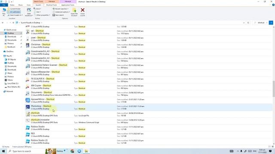Refresh the search results view
Viewport: 275px width, 154px height.
tap(248, 23)
